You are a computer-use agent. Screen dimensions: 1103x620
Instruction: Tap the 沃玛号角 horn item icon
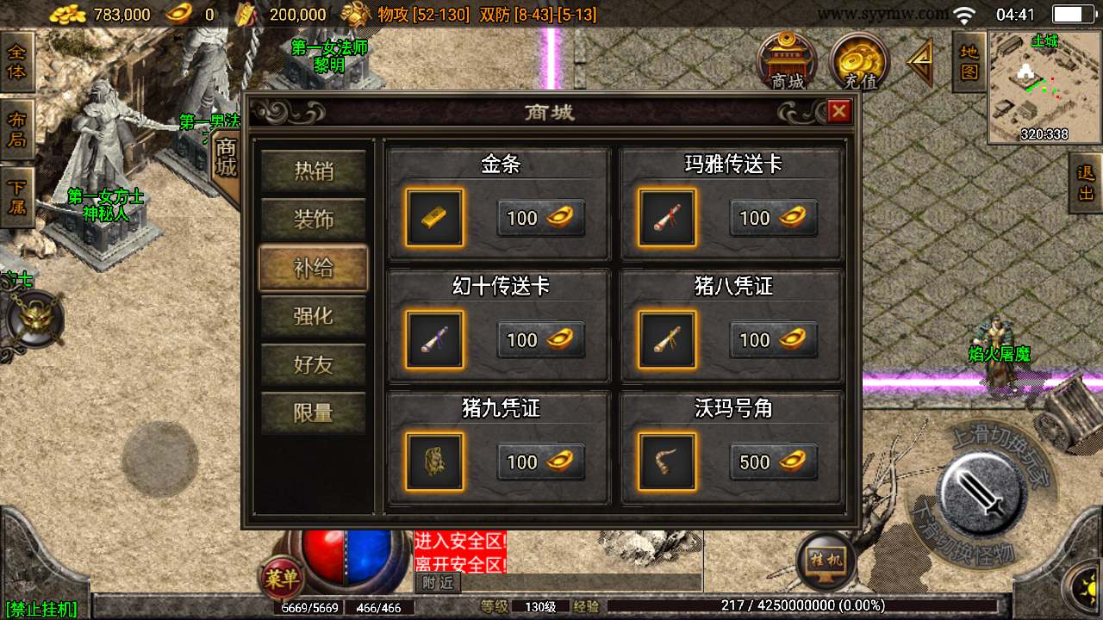click(667, 462)
